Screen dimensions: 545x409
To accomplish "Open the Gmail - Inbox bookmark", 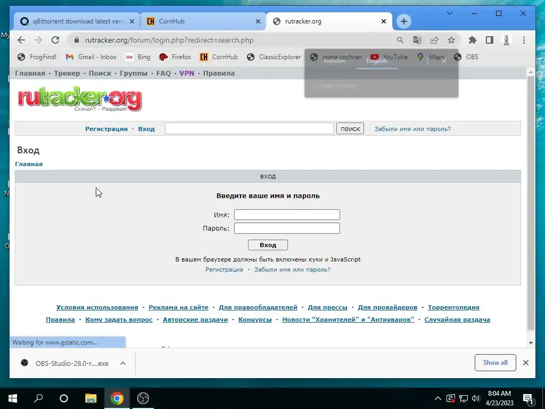I will coord(91,57).
